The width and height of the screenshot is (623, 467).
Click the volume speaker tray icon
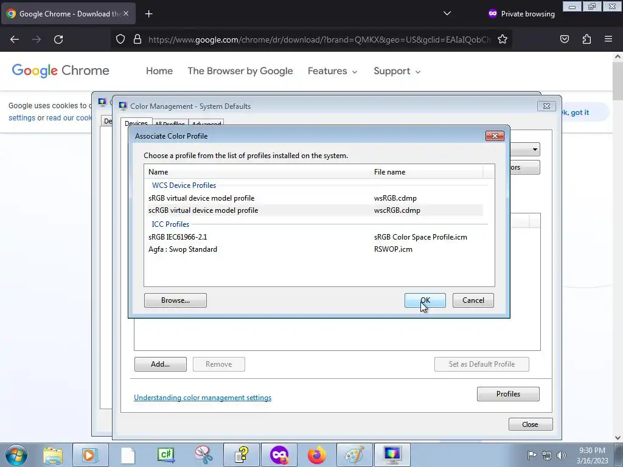tap(562, 455)
